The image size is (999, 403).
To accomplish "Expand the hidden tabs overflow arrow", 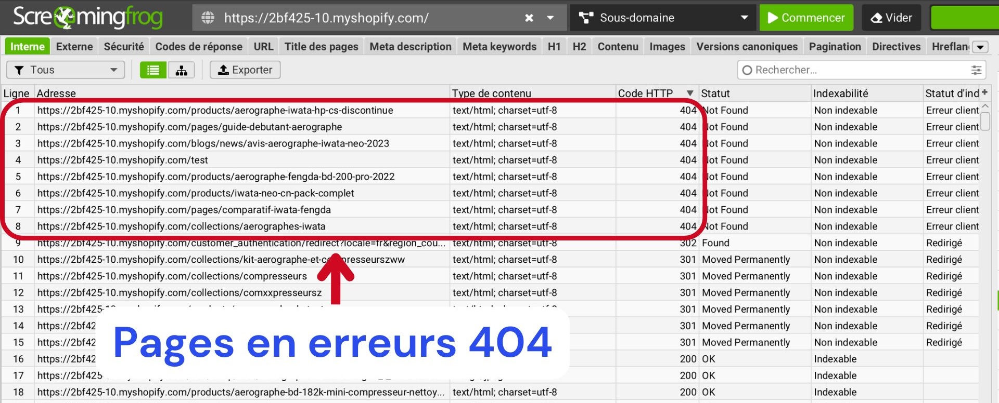I will point(980,47).
